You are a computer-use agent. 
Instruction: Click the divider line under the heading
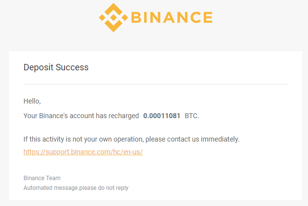tap(155, 84)
